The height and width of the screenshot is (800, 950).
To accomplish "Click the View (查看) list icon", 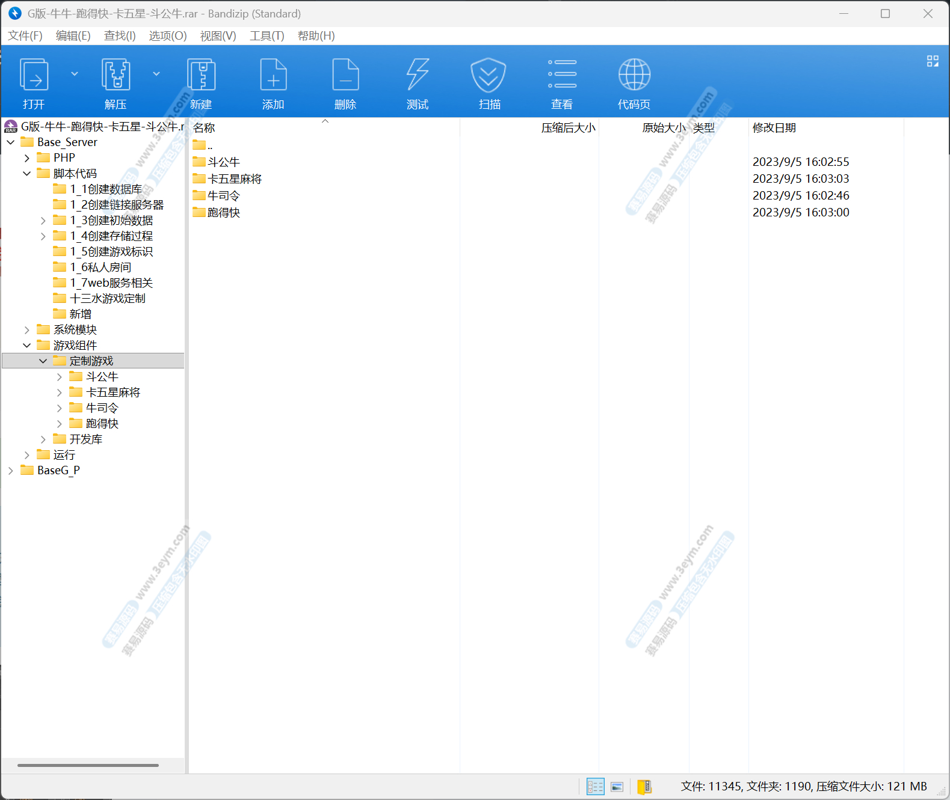I will pyautogui.click(x=562, y=75).
